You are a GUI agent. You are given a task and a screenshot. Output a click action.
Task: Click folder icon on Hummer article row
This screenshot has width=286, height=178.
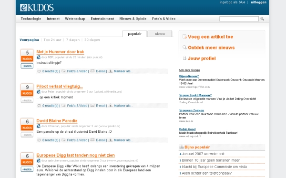pyautogui.click(x=63, y=71)
